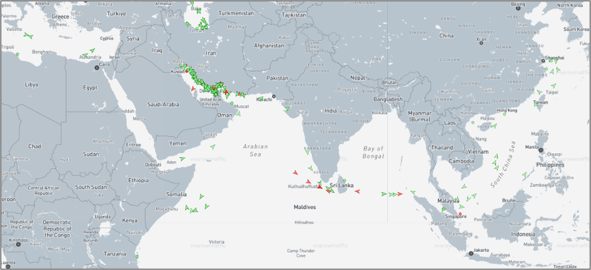
Task: Select the green circle off the Tanzania coast
Action: pos(137,256)
